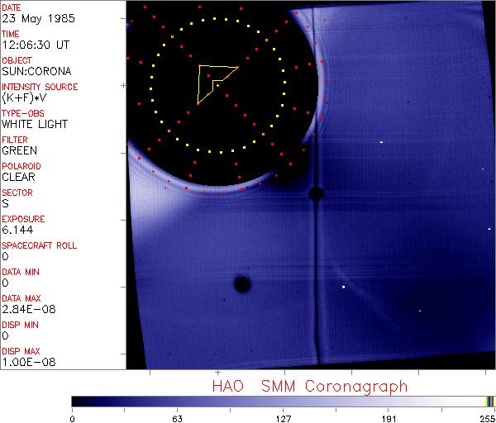The width and height of the screenshot is (496, 423).
Task: Click the bright white speck in the upper right
Action: 381,142
